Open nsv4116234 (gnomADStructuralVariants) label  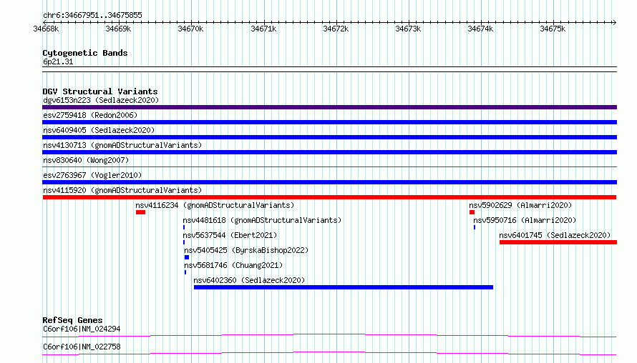coord(215,205)
